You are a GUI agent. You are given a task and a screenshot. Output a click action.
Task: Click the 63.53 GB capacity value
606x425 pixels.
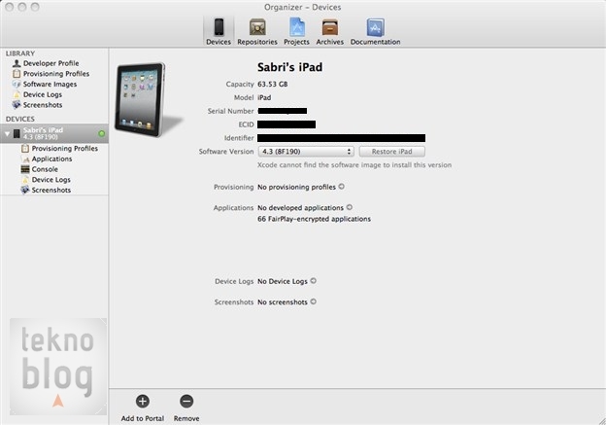pos(273,84)
